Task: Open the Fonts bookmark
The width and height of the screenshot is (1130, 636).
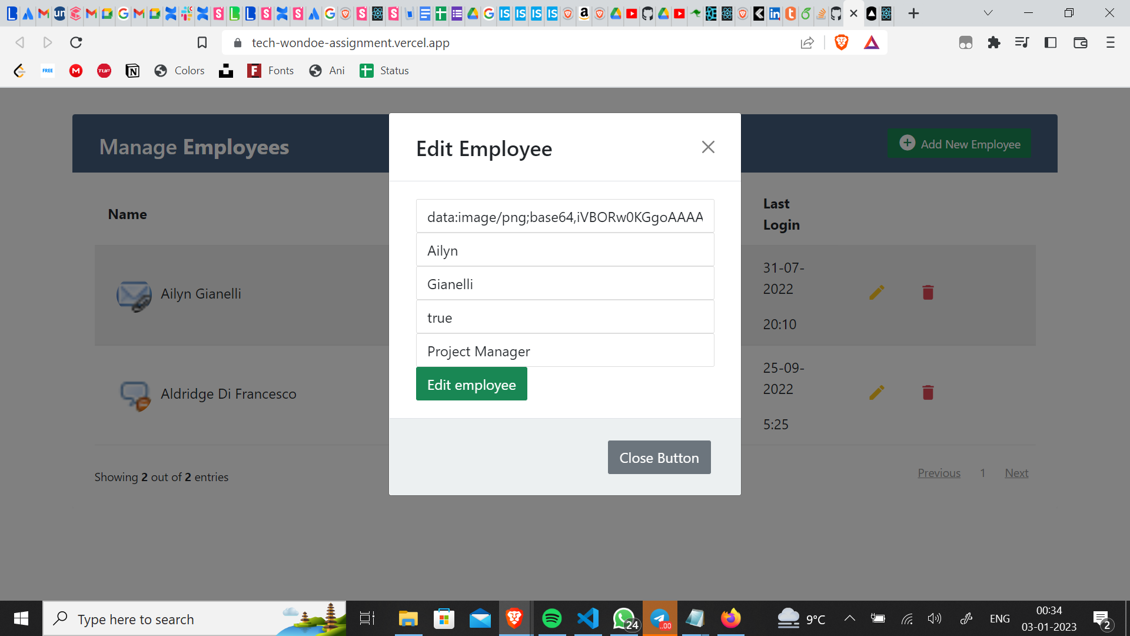Action: 270,70
